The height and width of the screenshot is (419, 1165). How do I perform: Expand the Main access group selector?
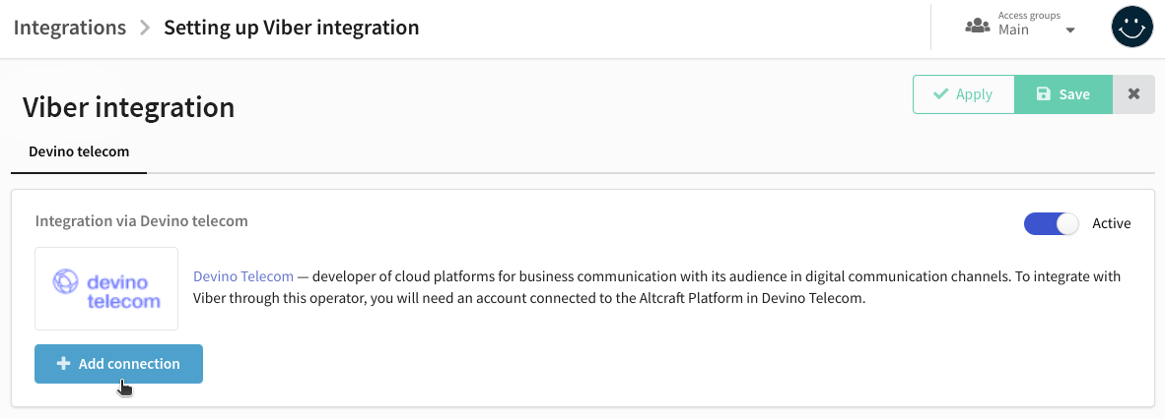click(x=1022, y=26)
